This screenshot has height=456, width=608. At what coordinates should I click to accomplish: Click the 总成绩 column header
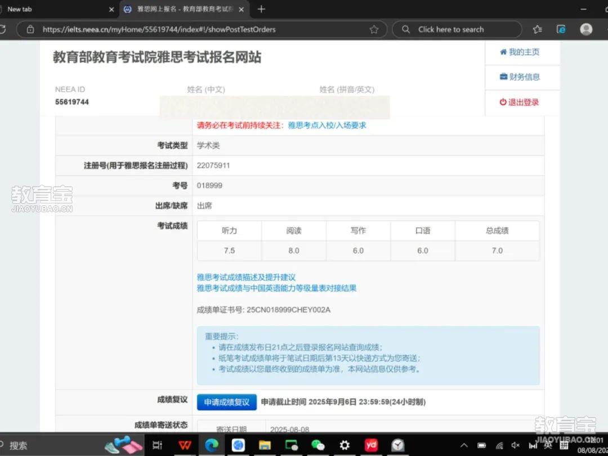(497, 230)
